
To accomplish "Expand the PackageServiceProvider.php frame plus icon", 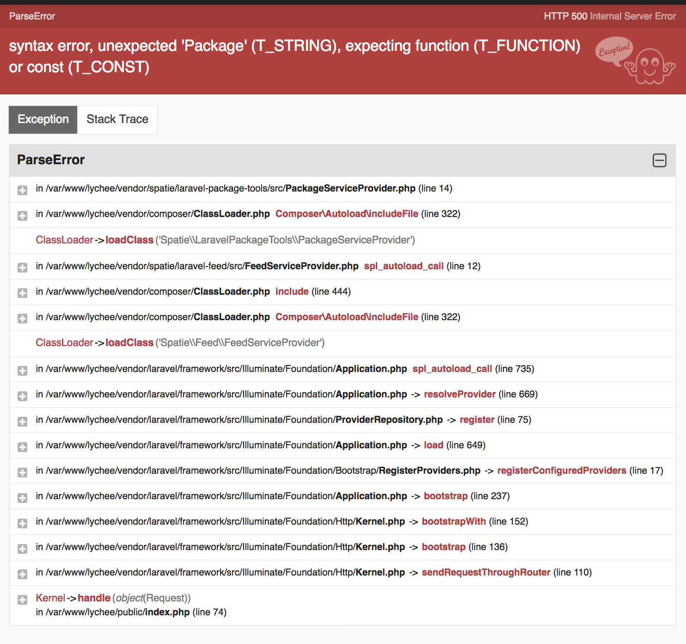I will click(x=22, y=190).
